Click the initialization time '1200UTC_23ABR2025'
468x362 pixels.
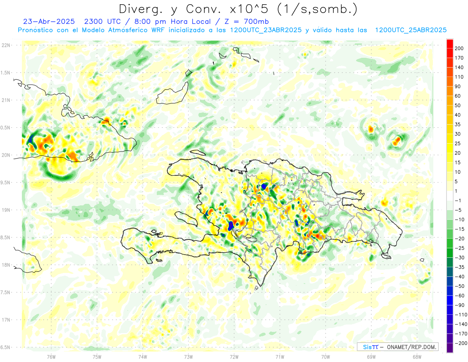click(266, 30)
